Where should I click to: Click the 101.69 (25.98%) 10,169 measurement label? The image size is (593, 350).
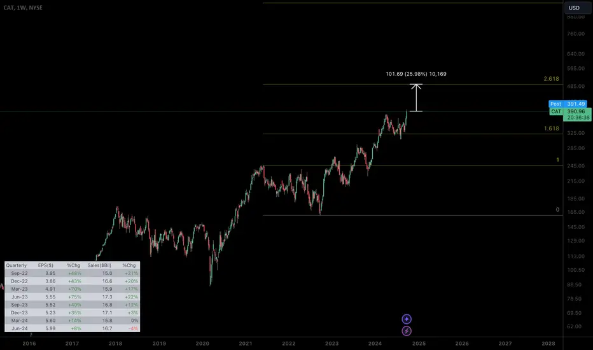click(x=416, y=74)
